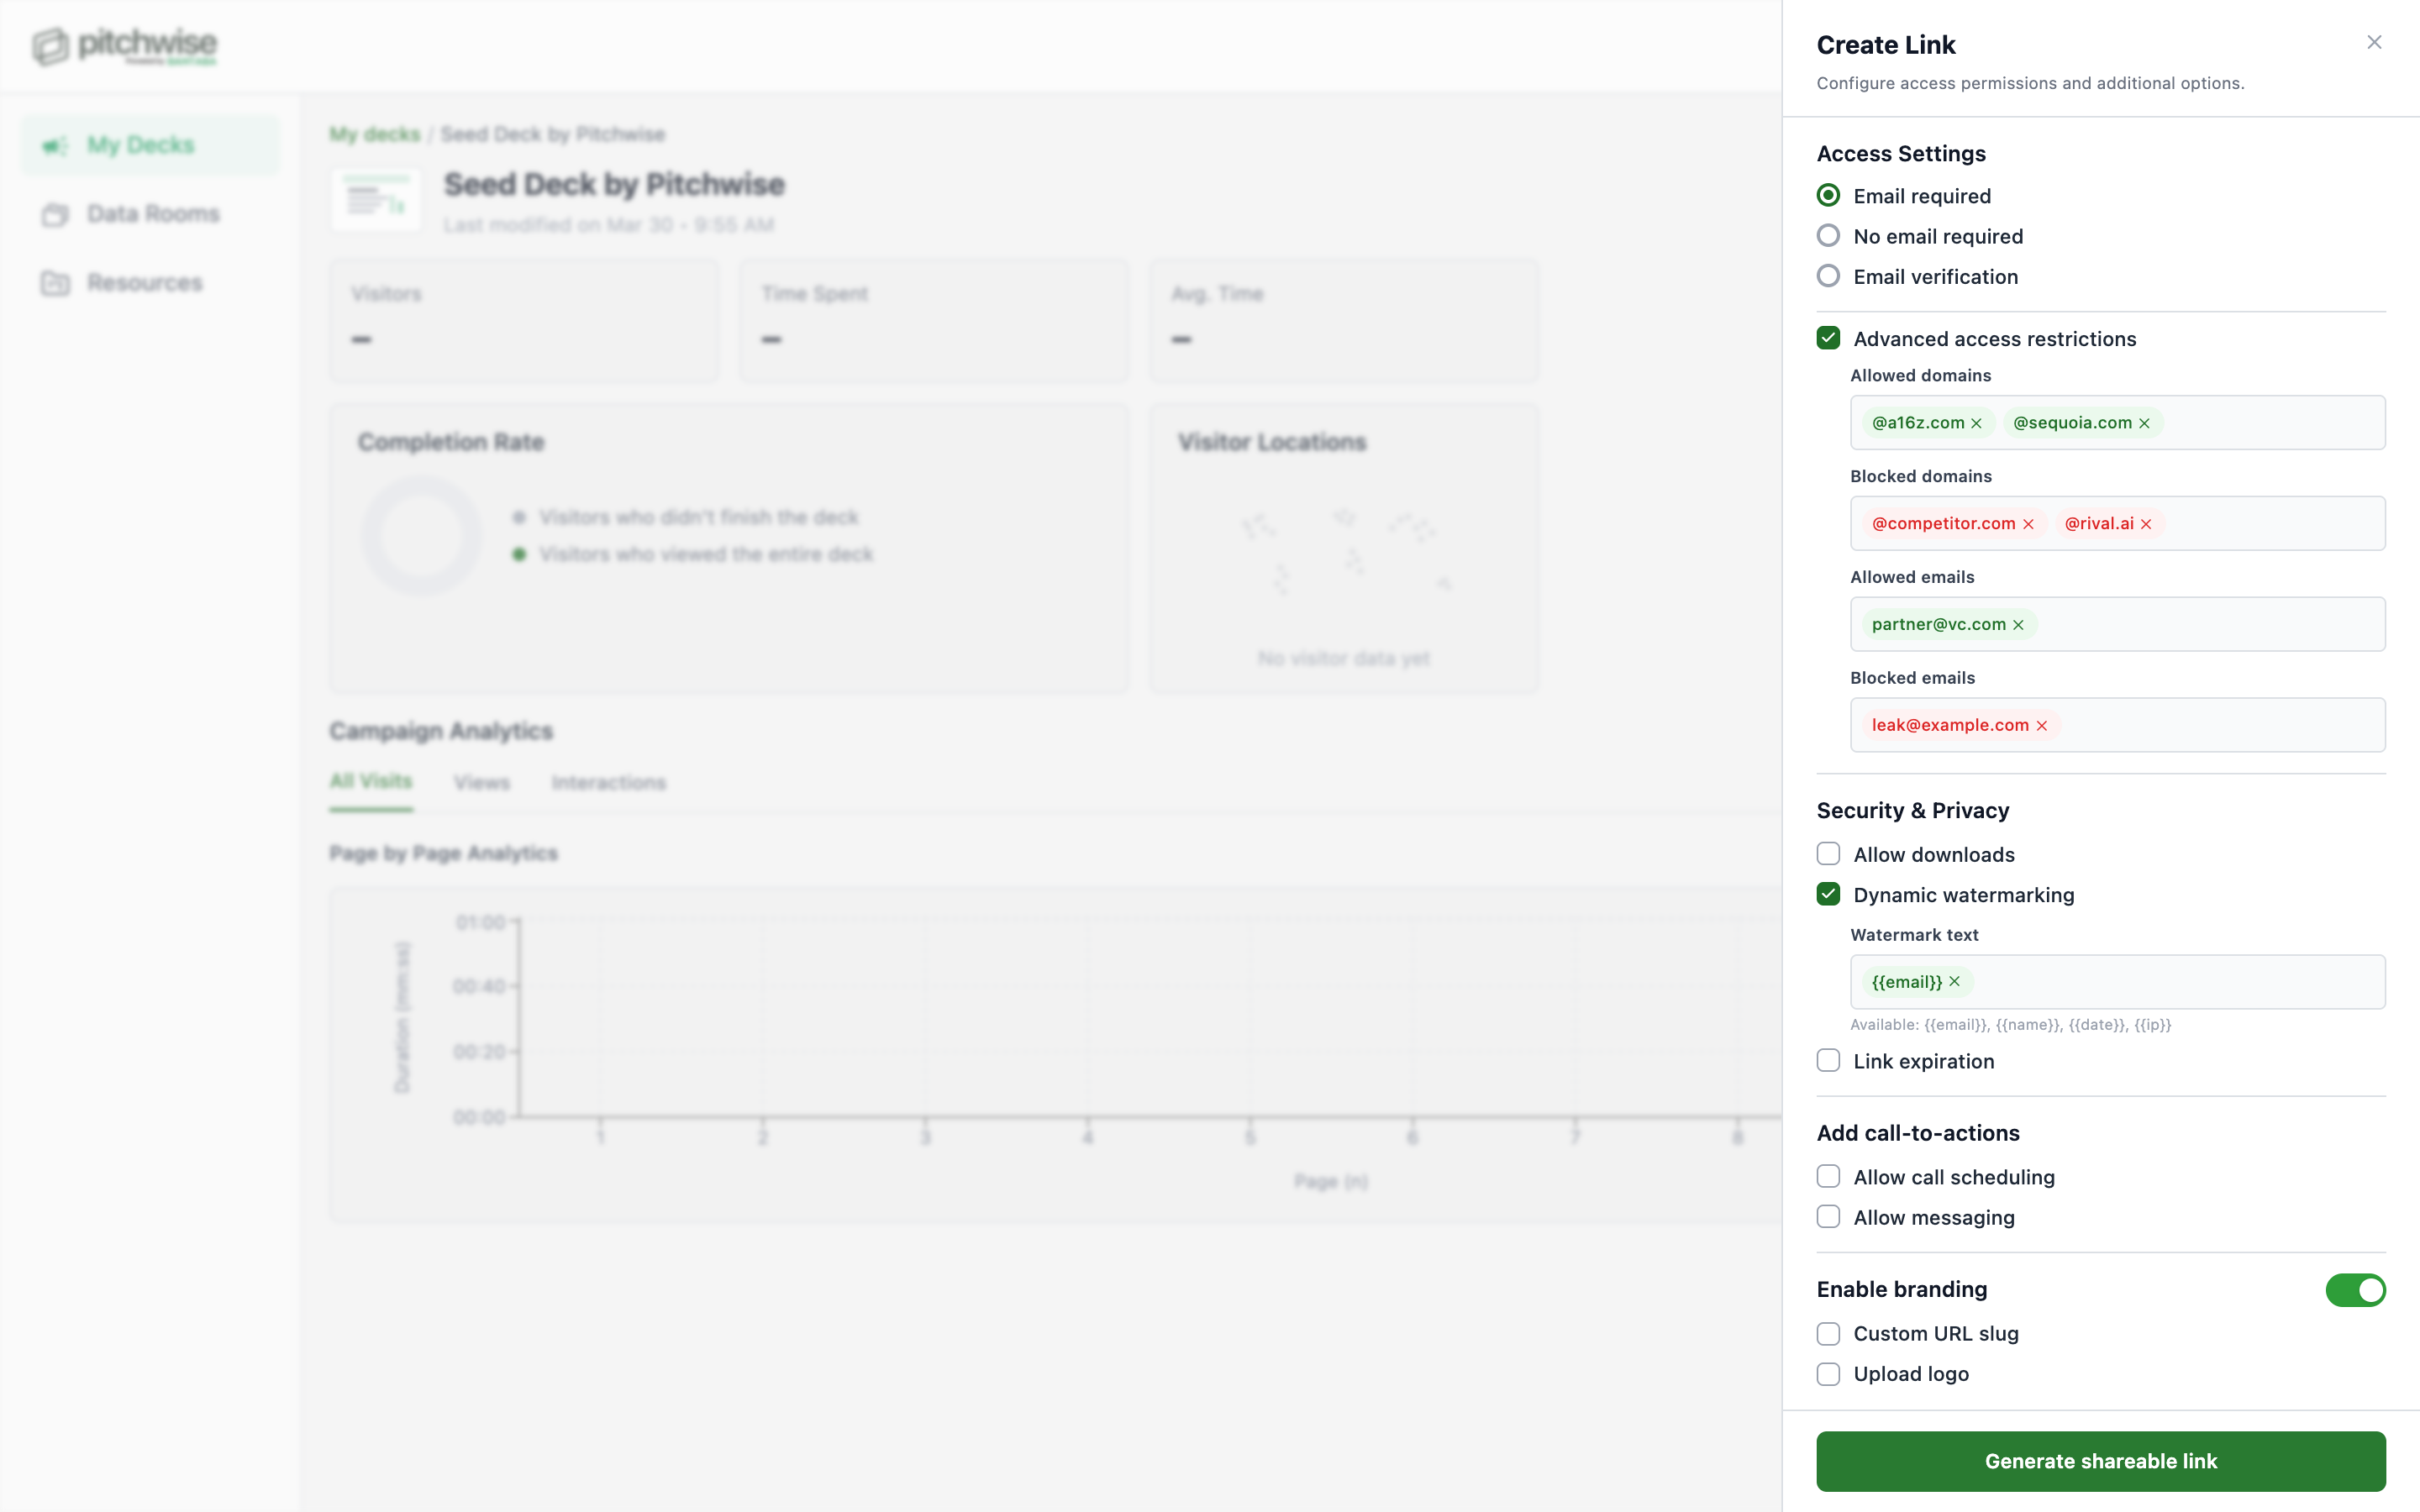Select the No email required option
This screenshot has width=2420, height=1512.
pyautogui.click(x=1829, y=235)
